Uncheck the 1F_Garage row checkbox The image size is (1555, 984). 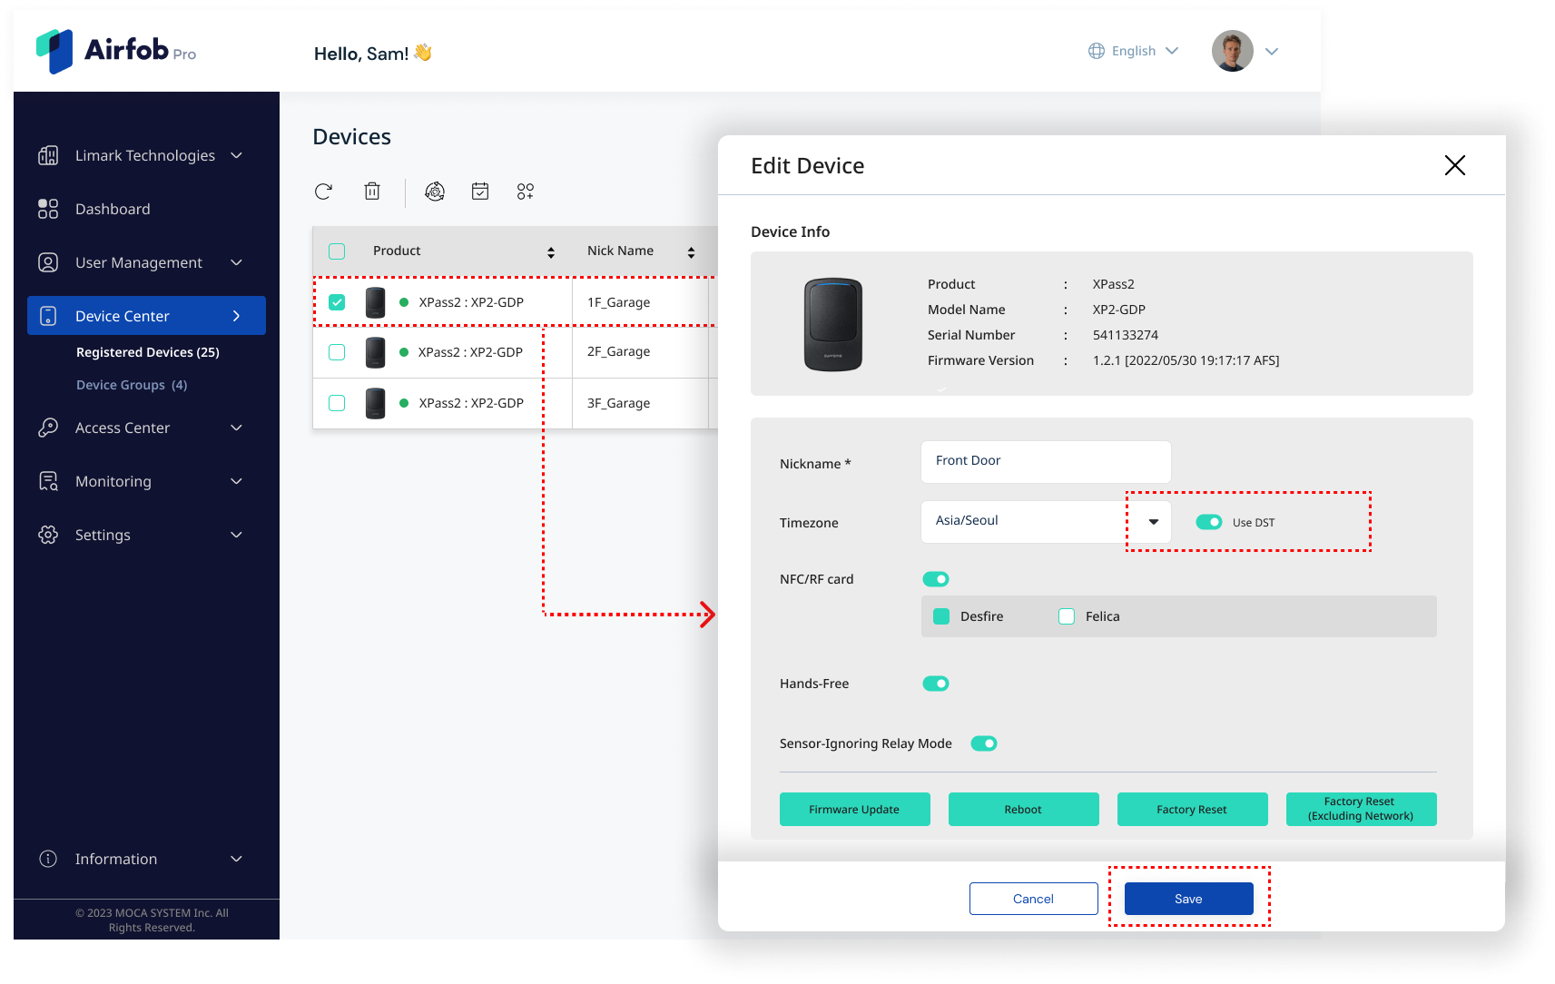click(337, 302)
